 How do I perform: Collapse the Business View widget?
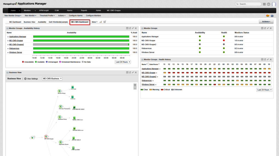pos(127,72)
